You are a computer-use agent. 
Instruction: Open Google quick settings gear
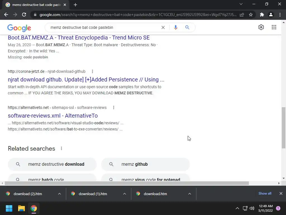(261, 27)
